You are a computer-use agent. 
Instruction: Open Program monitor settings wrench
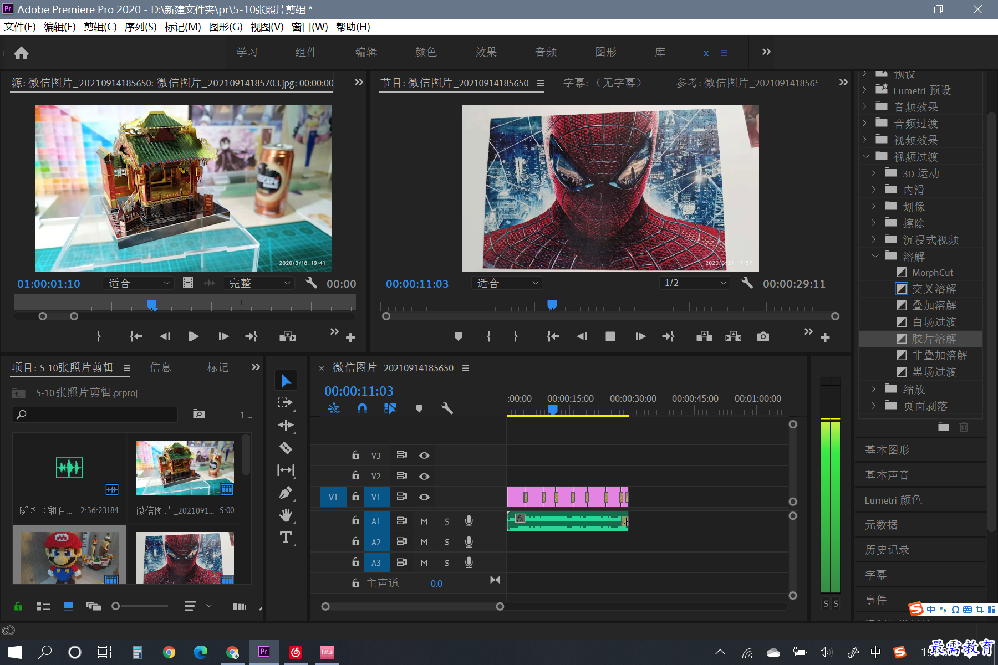[x=747, y=283]
